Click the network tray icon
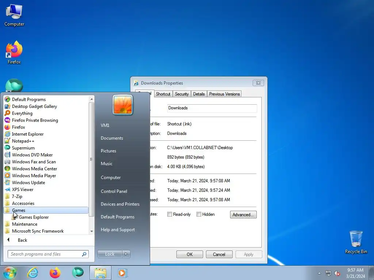Image resolution: width=374 pixels, height=280 pixels. coord(328,273)
